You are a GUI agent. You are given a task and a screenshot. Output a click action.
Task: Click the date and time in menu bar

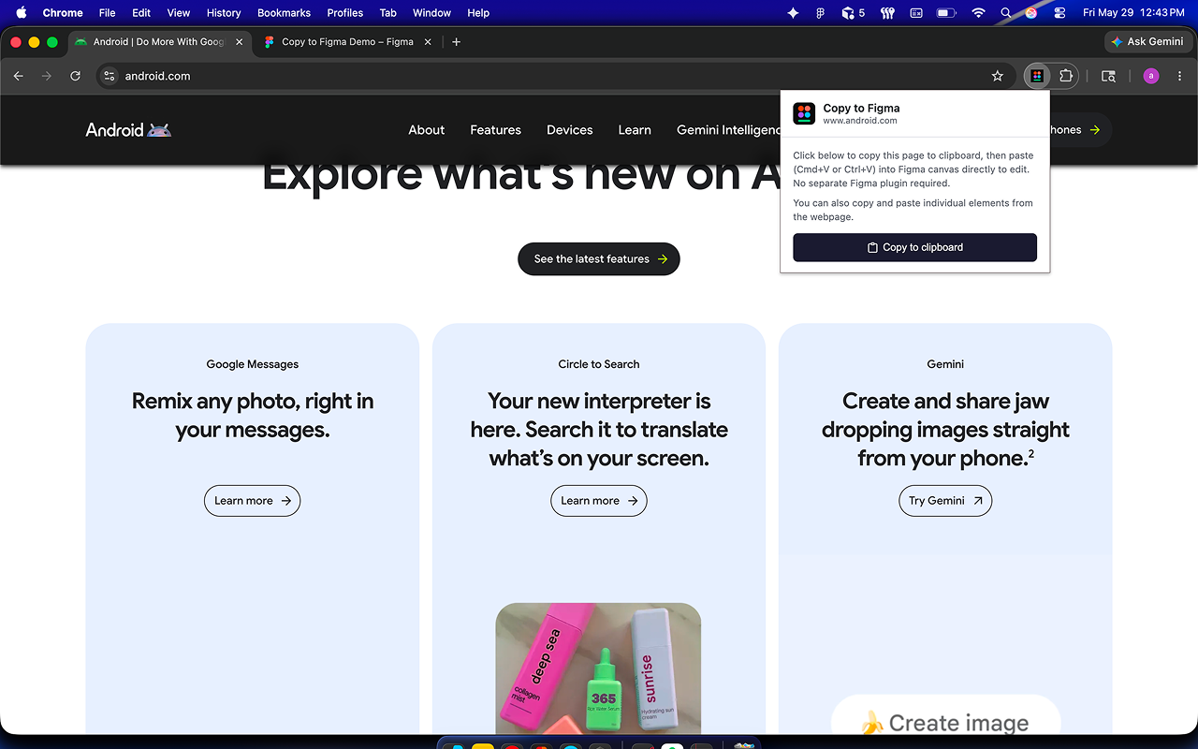pyautogui.click(x=1133, y=13)
